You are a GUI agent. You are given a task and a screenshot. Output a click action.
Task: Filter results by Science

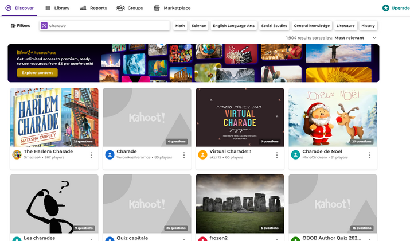[x=199, y=26]
